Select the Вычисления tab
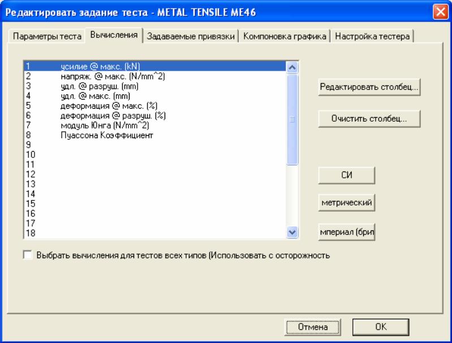Screen dimensions: 452x343 pos(114,35)
